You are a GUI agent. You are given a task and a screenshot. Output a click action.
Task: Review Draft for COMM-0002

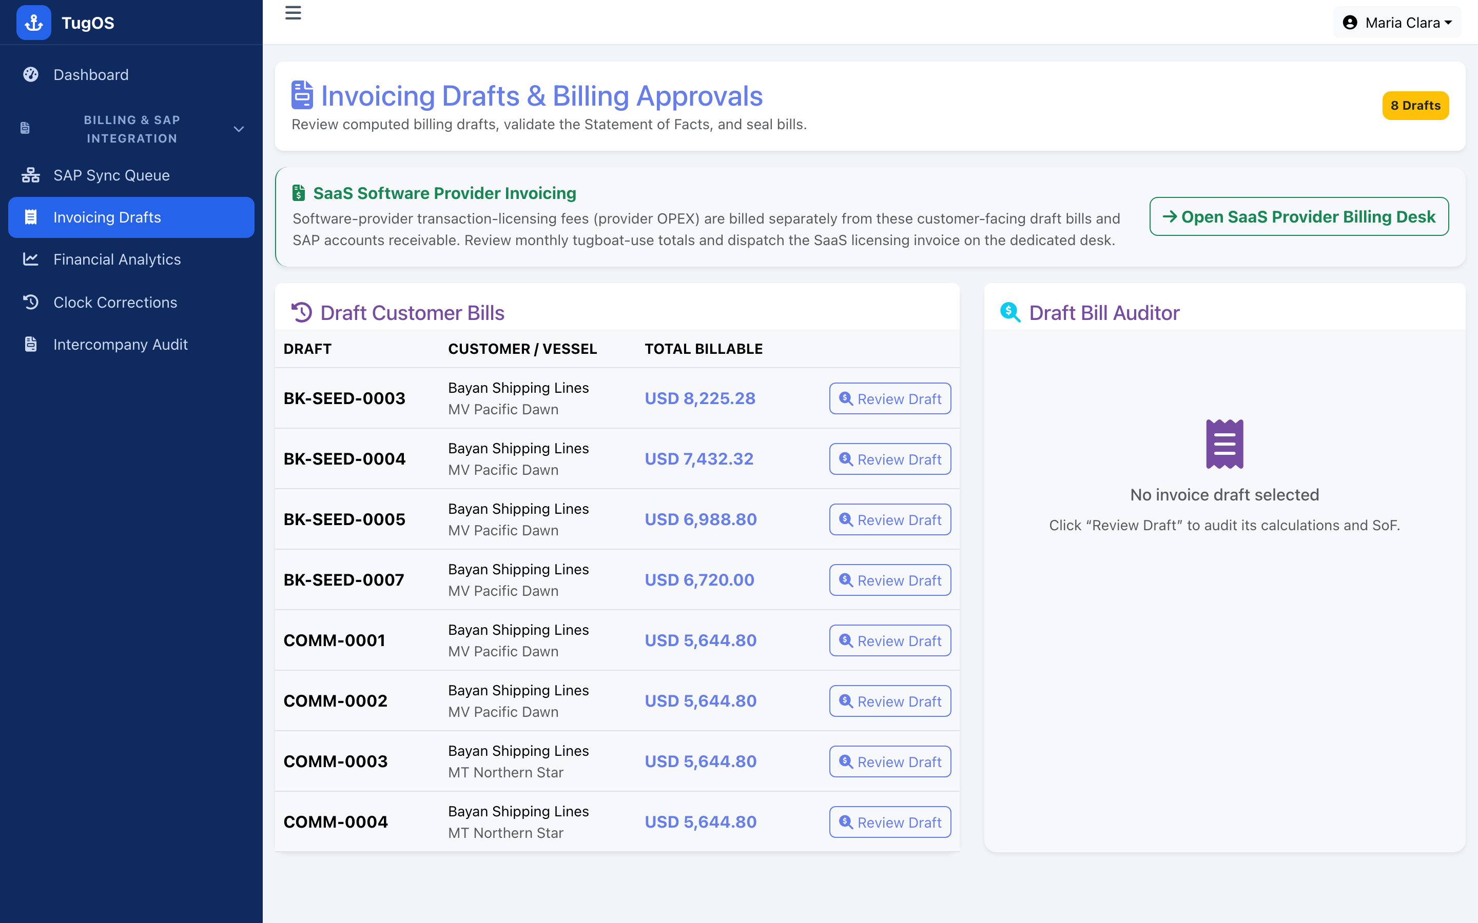tap(890, 701)
